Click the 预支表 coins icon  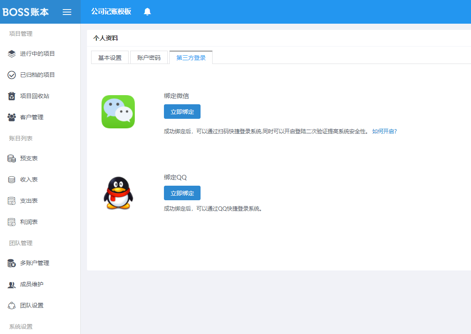click(12, 158)
